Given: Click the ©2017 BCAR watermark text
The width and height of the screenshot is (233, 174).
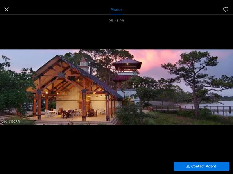Looking at the screenshot, I should pyautogui.click(x=11, y=121).
